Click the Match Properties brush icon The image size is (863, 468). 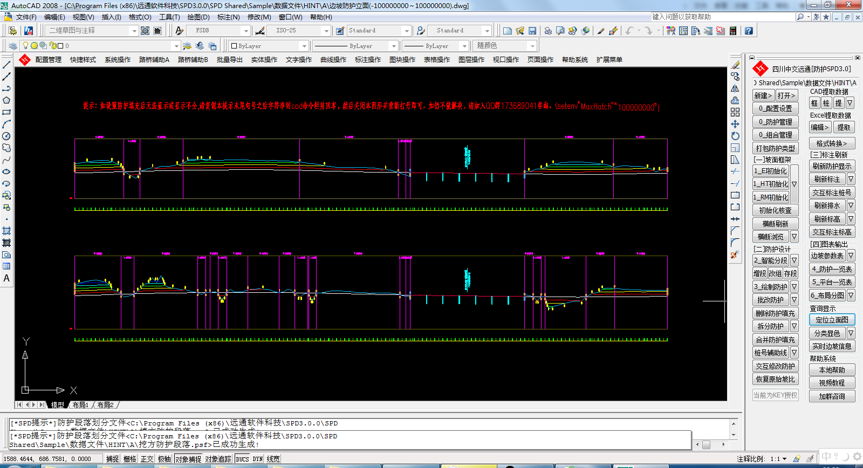click(x=600, y=31)
